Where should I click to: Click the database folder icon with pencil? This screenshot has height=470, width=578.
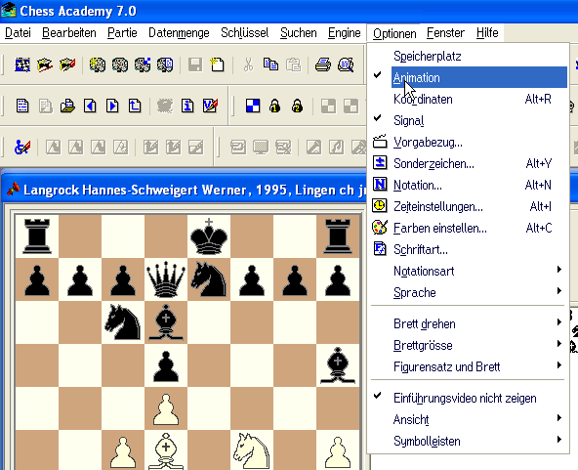pyautogui.click(x=67, y=64)
